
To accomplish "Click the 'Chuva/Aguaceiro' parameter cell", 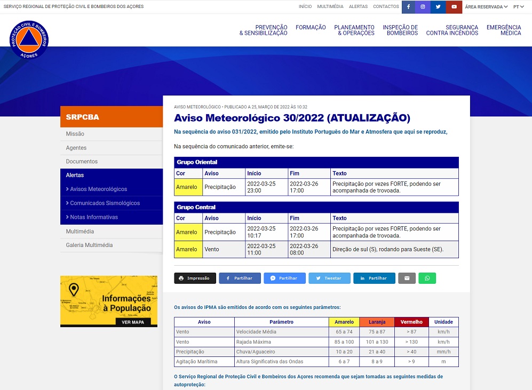I will (x=282, y=352).
